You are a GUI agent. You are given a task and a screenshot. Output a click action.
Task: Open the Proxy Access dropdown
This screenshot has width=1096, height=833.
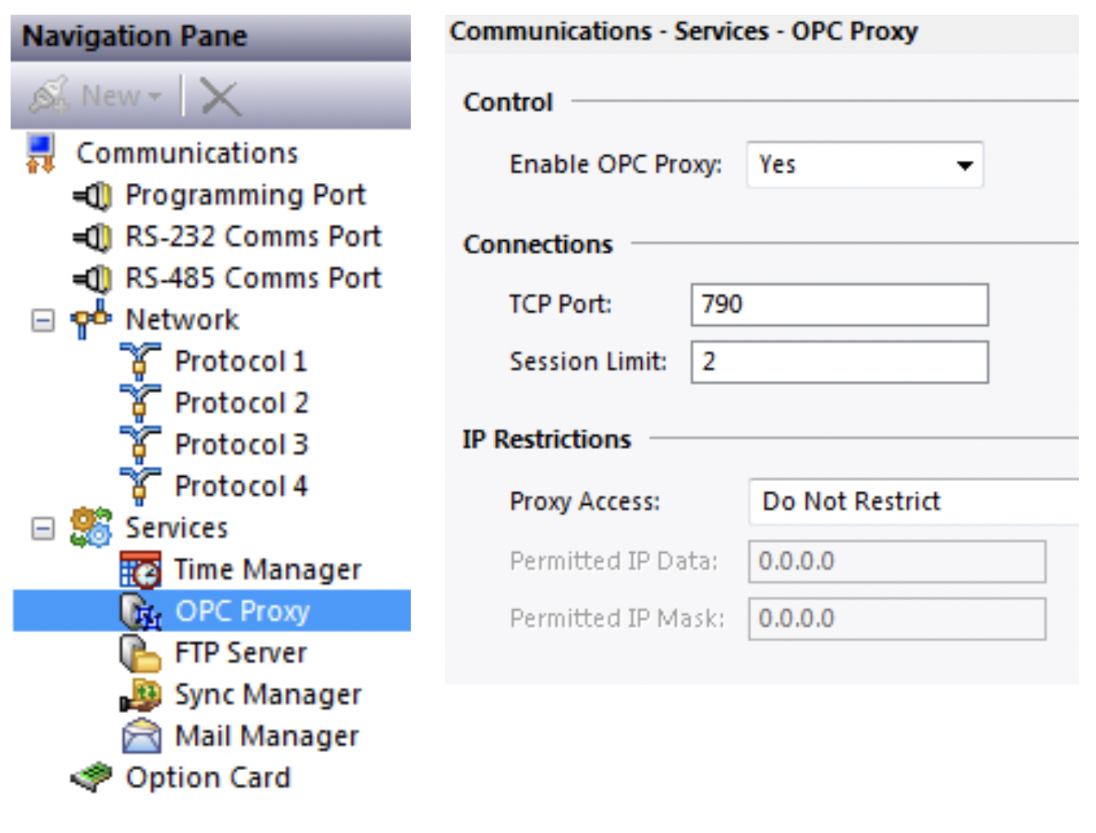tap(914, 501)
